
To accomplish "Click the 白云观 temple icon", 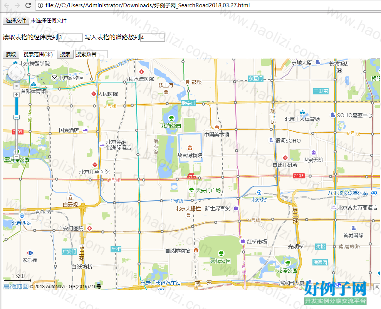I will coord(70,197).
